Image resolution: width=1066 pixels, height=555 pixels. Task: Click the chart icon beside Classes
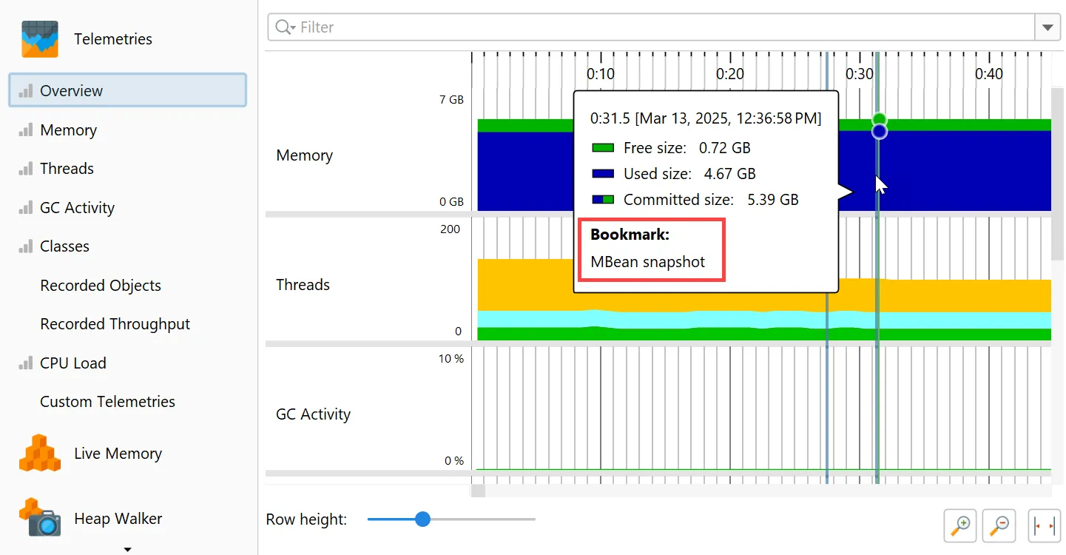tap(26, 246)
